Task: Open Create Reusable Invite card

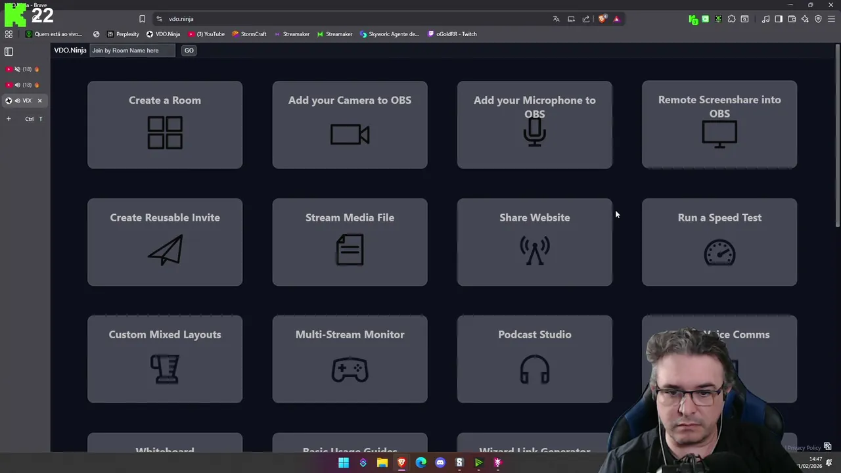Action: (x=165, y=242)
